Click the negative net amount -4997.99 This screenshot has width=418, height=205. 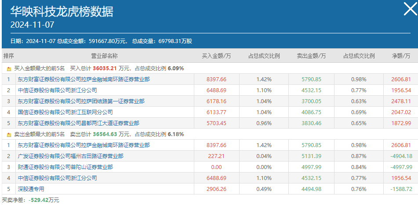[x=401, y=167]
